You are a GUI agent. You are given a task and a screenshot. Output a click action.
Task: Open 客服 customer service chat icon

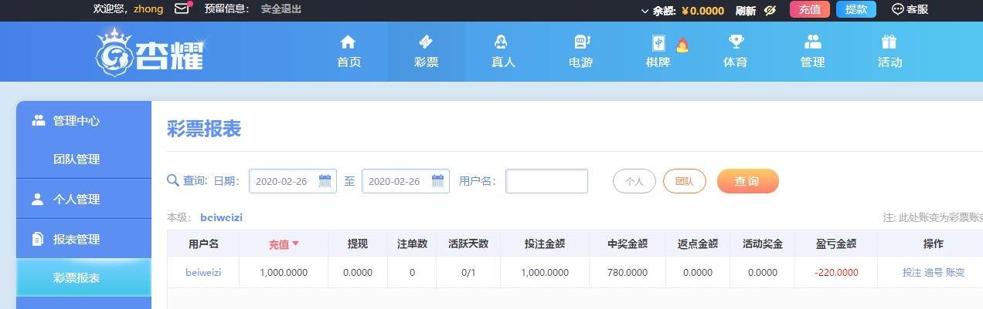tap(897, 9)
